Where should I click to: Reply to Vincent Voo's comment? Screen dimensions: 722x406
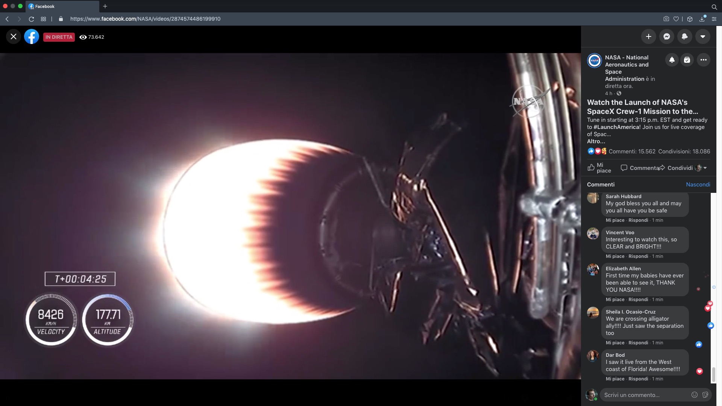(x=638, y=256)
